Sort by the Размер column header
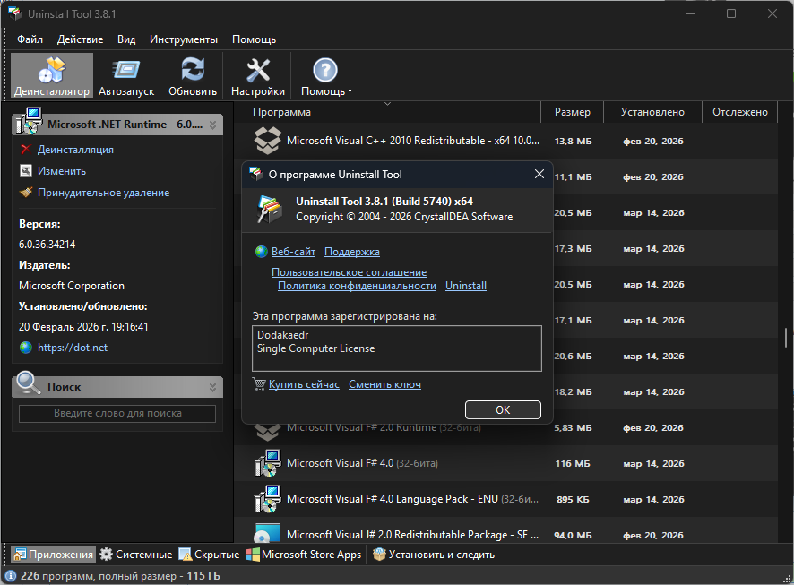The width and height of the screenshot is (794, 585). point(573,112)
